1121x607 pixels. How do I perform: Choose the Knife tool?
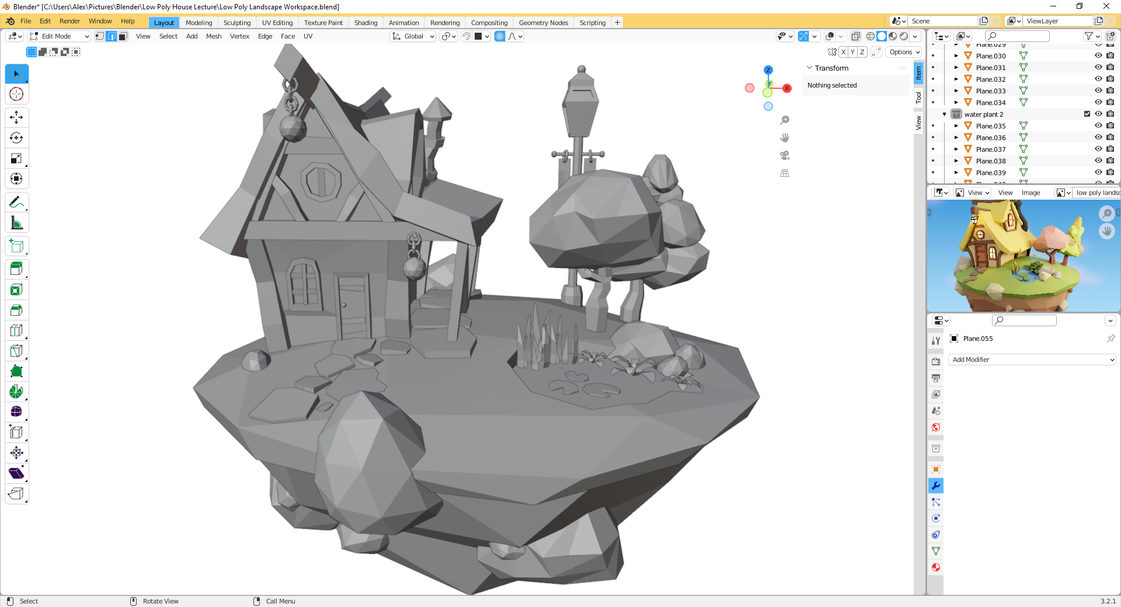(16, 351)
